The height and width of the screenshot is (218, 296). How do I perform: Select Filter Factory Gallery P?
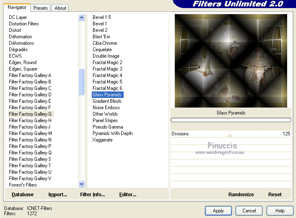pyautogui.click(x=30, y=146)
